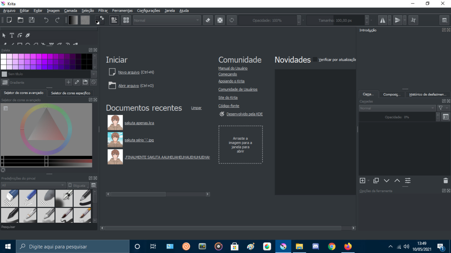The width and height of the screenshot is (451, 253).
Task: Click the delete layer trash icon
Action: click(x=446, y=181)
